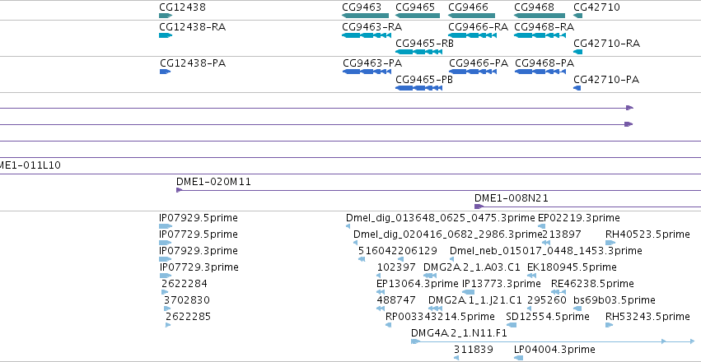Screen dimensions: 701x362
Task: Select EST IP07929.3prime
Action: pyautogui.click(x=198, y=251)
